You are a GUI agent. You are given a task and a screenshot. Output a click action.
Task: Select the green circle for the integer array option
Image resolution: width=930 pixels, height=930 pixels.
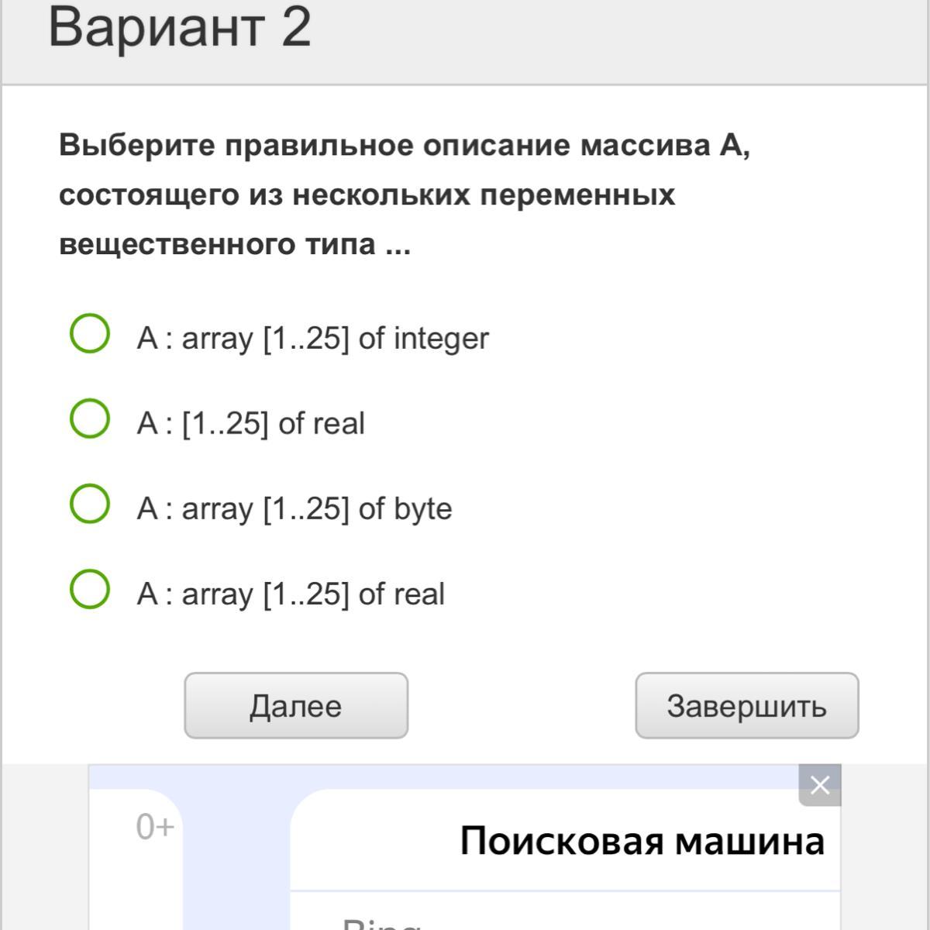pyautogui.click(x=89, y=334)
